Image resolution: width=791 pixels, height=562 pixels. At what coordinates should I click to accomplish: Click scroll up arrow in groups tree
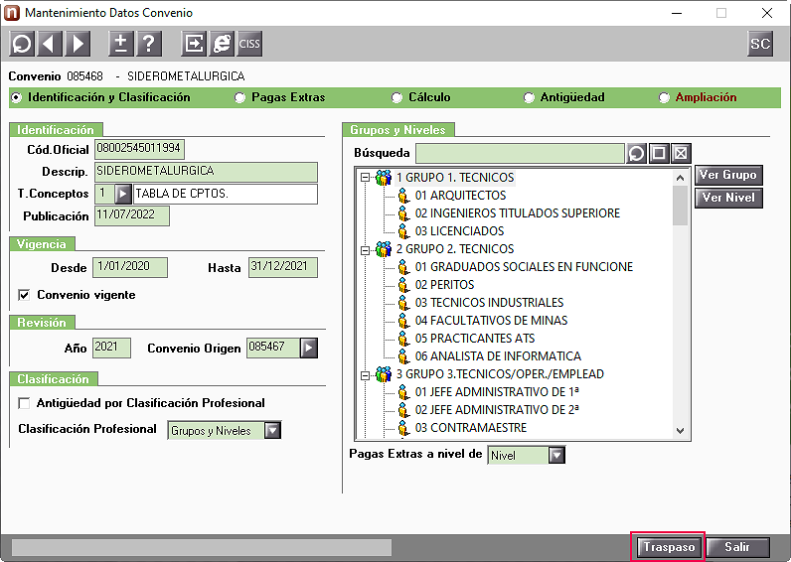click(x=680, y=178)
